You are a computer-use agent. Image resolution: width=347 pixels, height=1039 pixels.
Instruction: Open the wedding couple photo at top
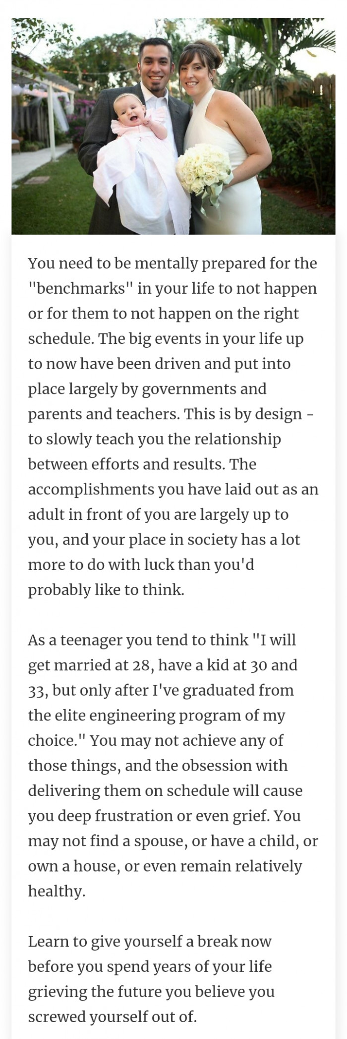(173, 126)
